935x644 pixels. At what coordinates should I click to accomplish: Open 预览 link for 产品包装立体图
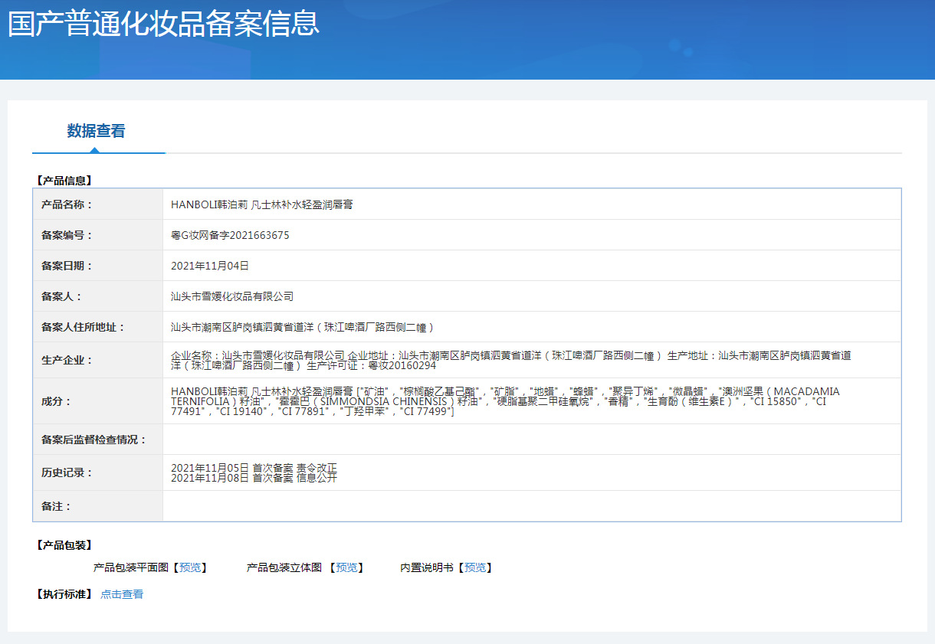346,567
